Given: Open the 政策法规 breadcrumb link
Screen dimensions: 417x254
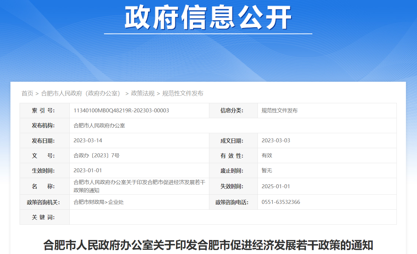Looking at the screenshot, I should click(143, 93).
